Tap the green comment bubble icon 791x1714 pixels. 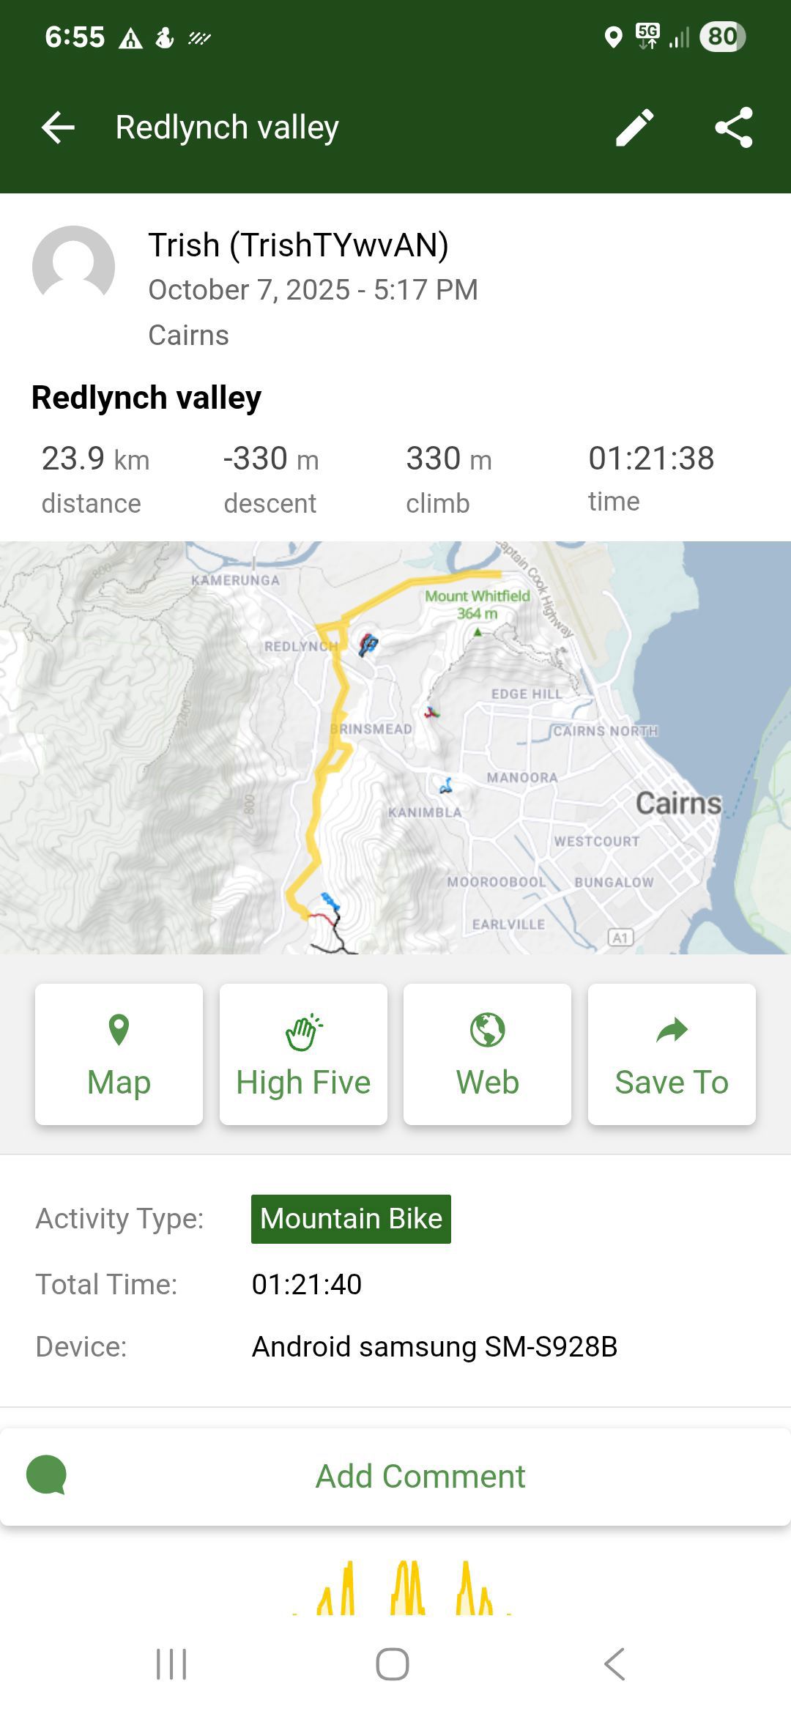point(46,1475)
